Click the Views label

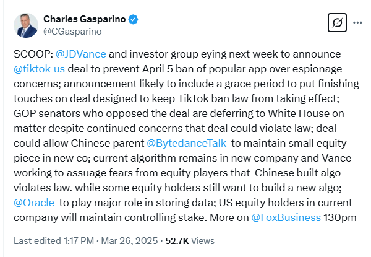point(203,241)
